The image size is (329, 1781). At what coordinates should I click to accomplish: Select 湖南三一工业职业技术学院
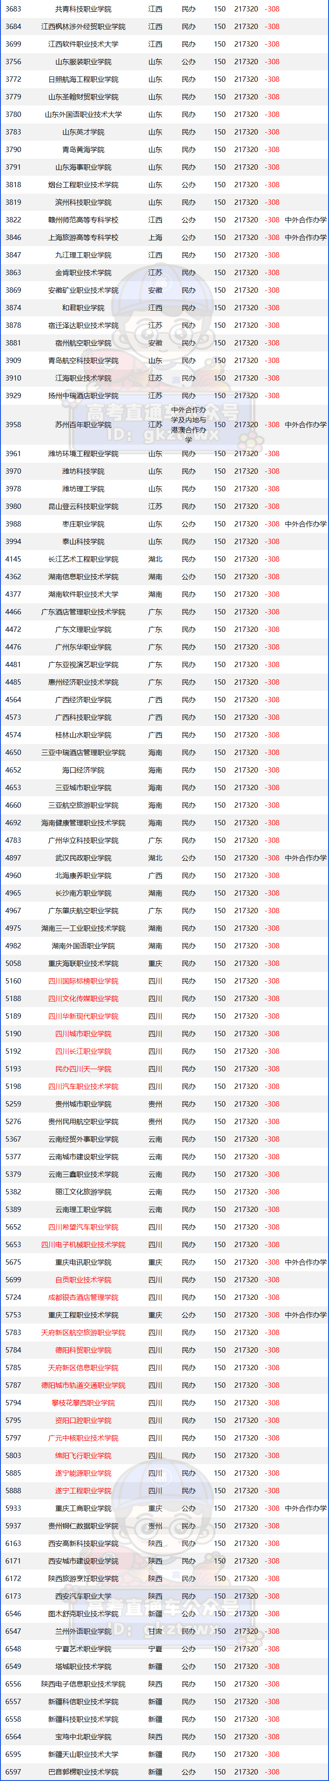click(83, 929)
